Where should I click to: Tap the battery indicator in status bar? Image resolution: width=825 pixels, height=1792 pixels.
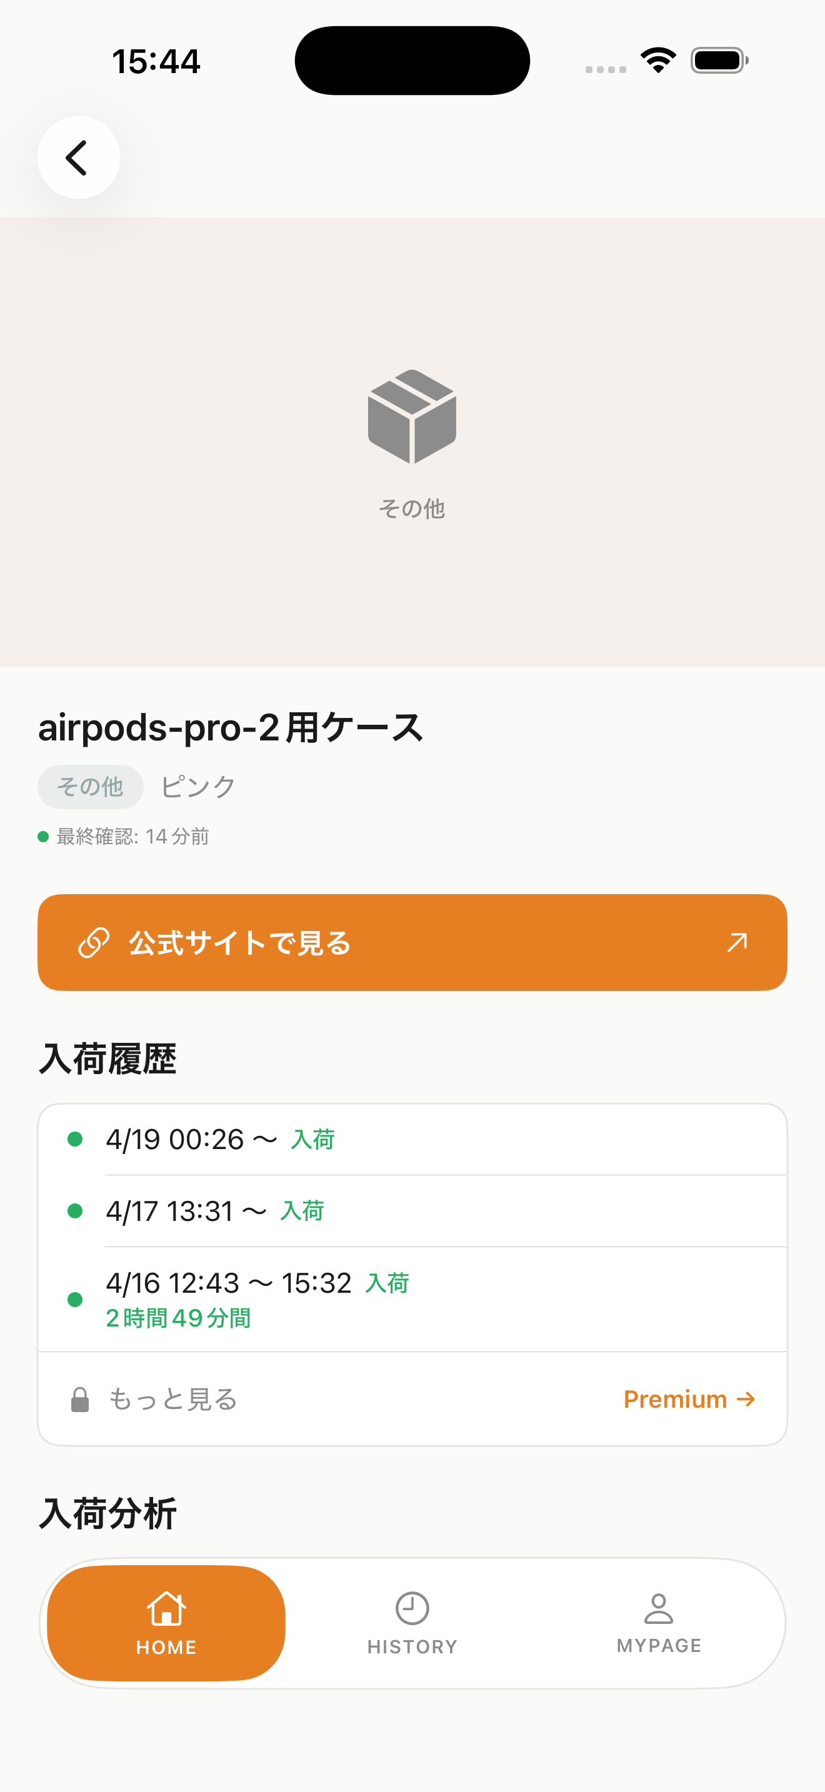719,61
